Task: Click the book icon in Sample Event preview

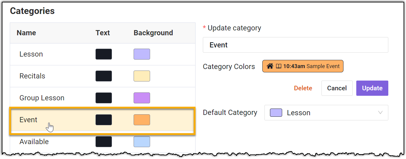Action: [278, 66]
